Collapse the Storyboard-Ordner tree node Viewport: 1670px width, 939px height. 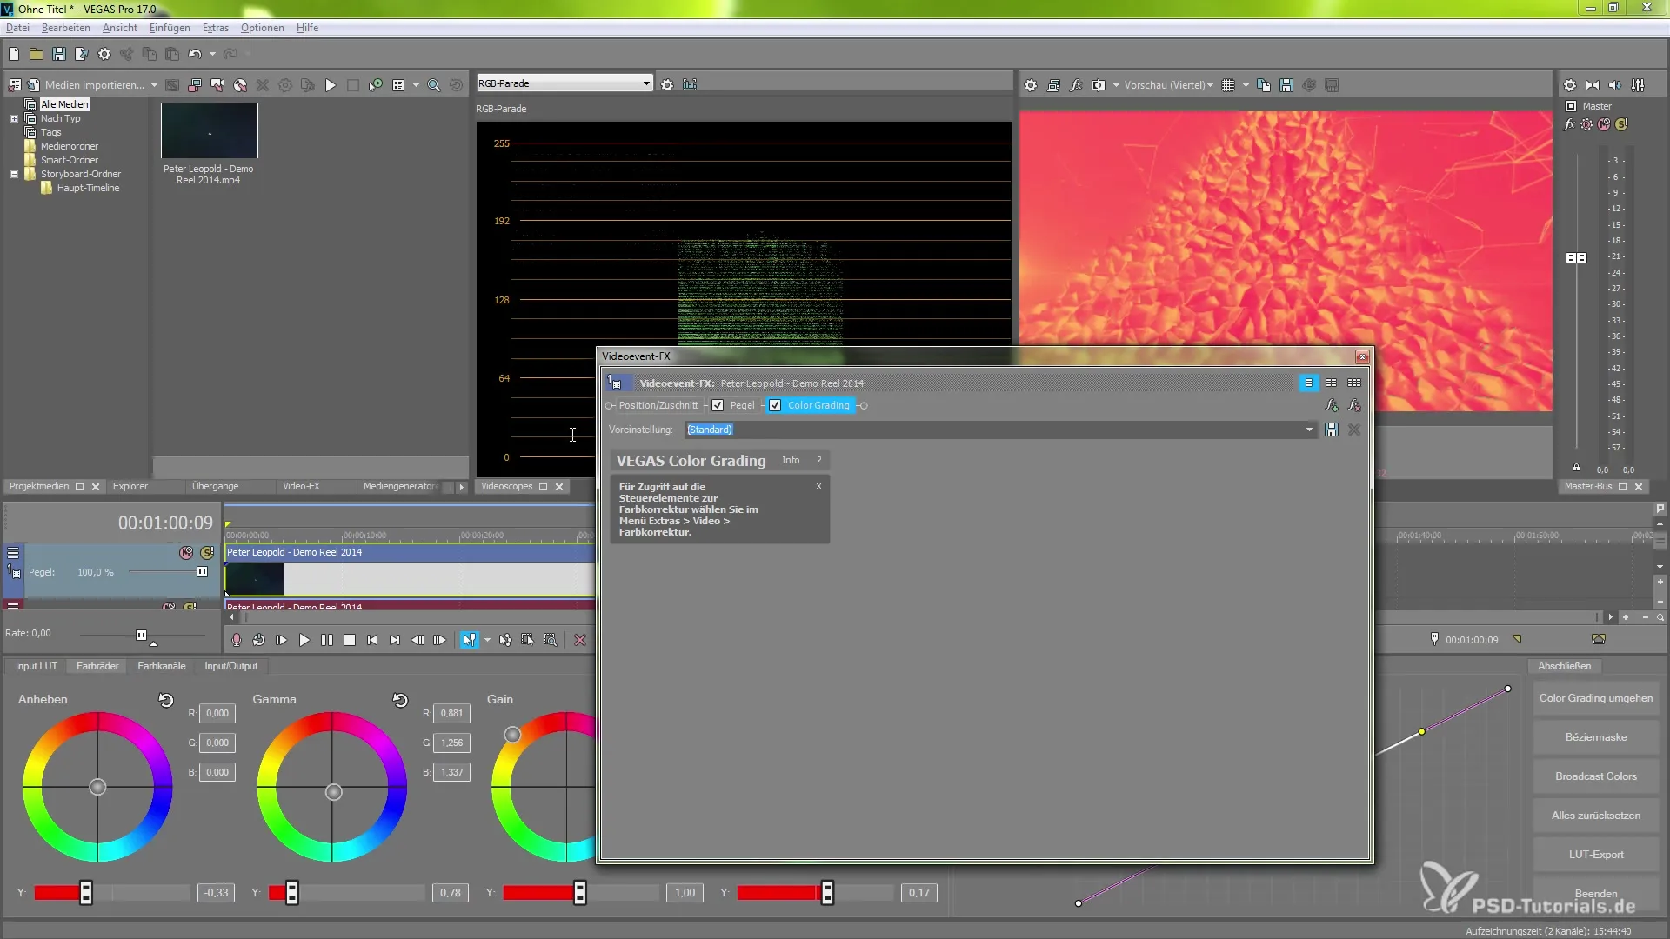click(x=14, y=174)
